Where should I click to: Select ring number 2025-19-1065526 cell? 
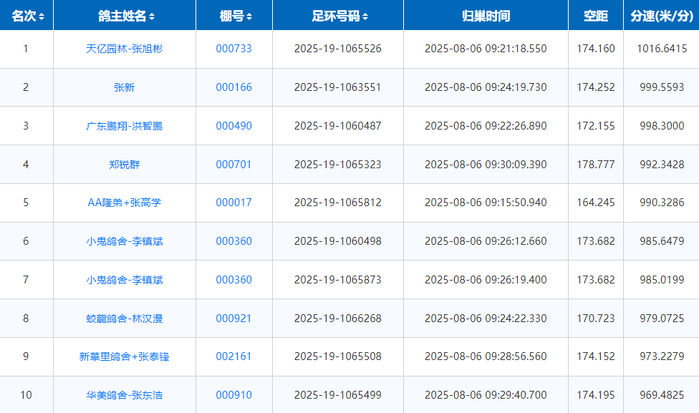click(337, 49)
